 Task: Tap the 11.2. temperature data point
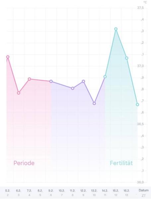pos(73,88)
